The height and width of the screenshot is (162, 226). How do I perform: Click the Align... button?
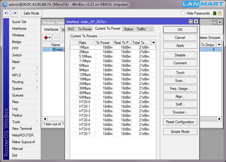click(x=180, y=96)
